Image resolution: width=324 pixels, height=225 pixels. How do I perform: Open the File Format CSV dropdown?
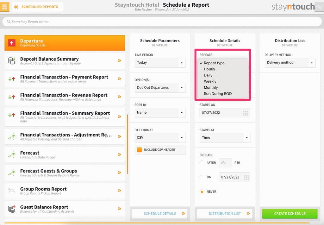click(160, 138)
